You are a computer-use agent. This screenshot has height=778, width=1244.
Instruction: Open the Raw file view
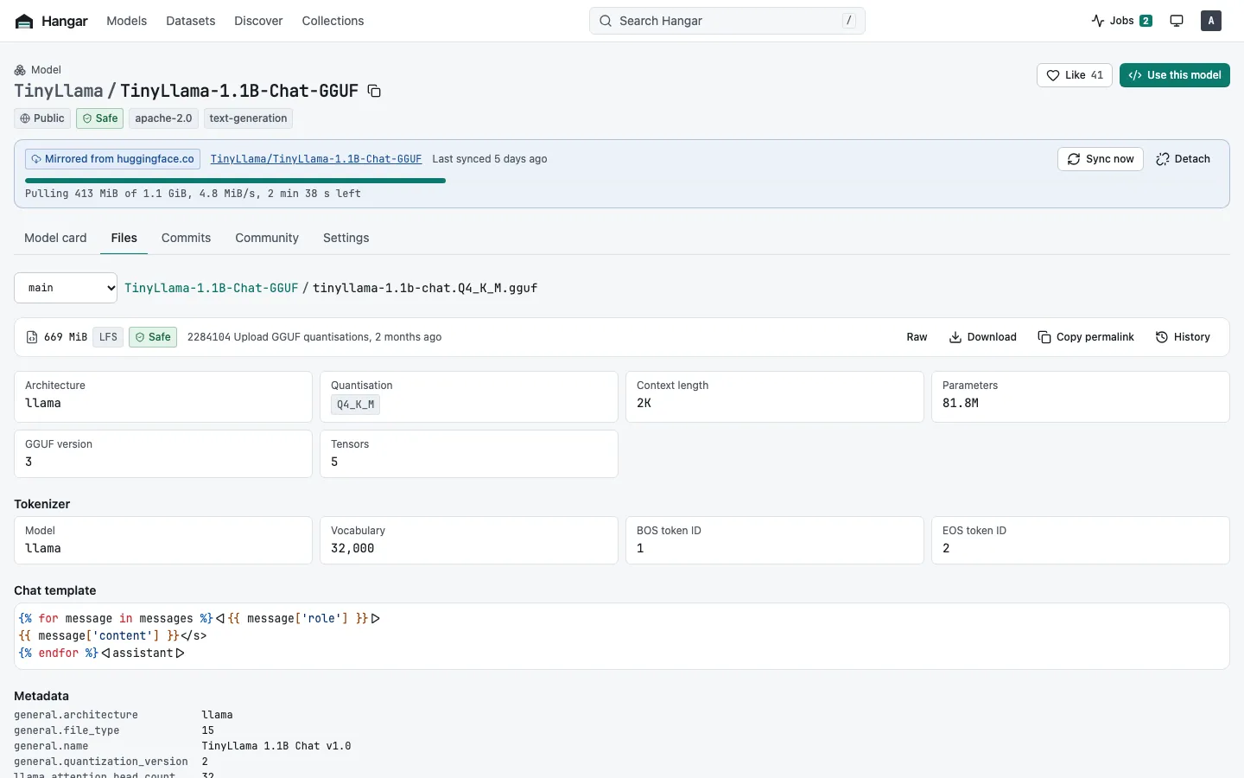pos(917,337)
